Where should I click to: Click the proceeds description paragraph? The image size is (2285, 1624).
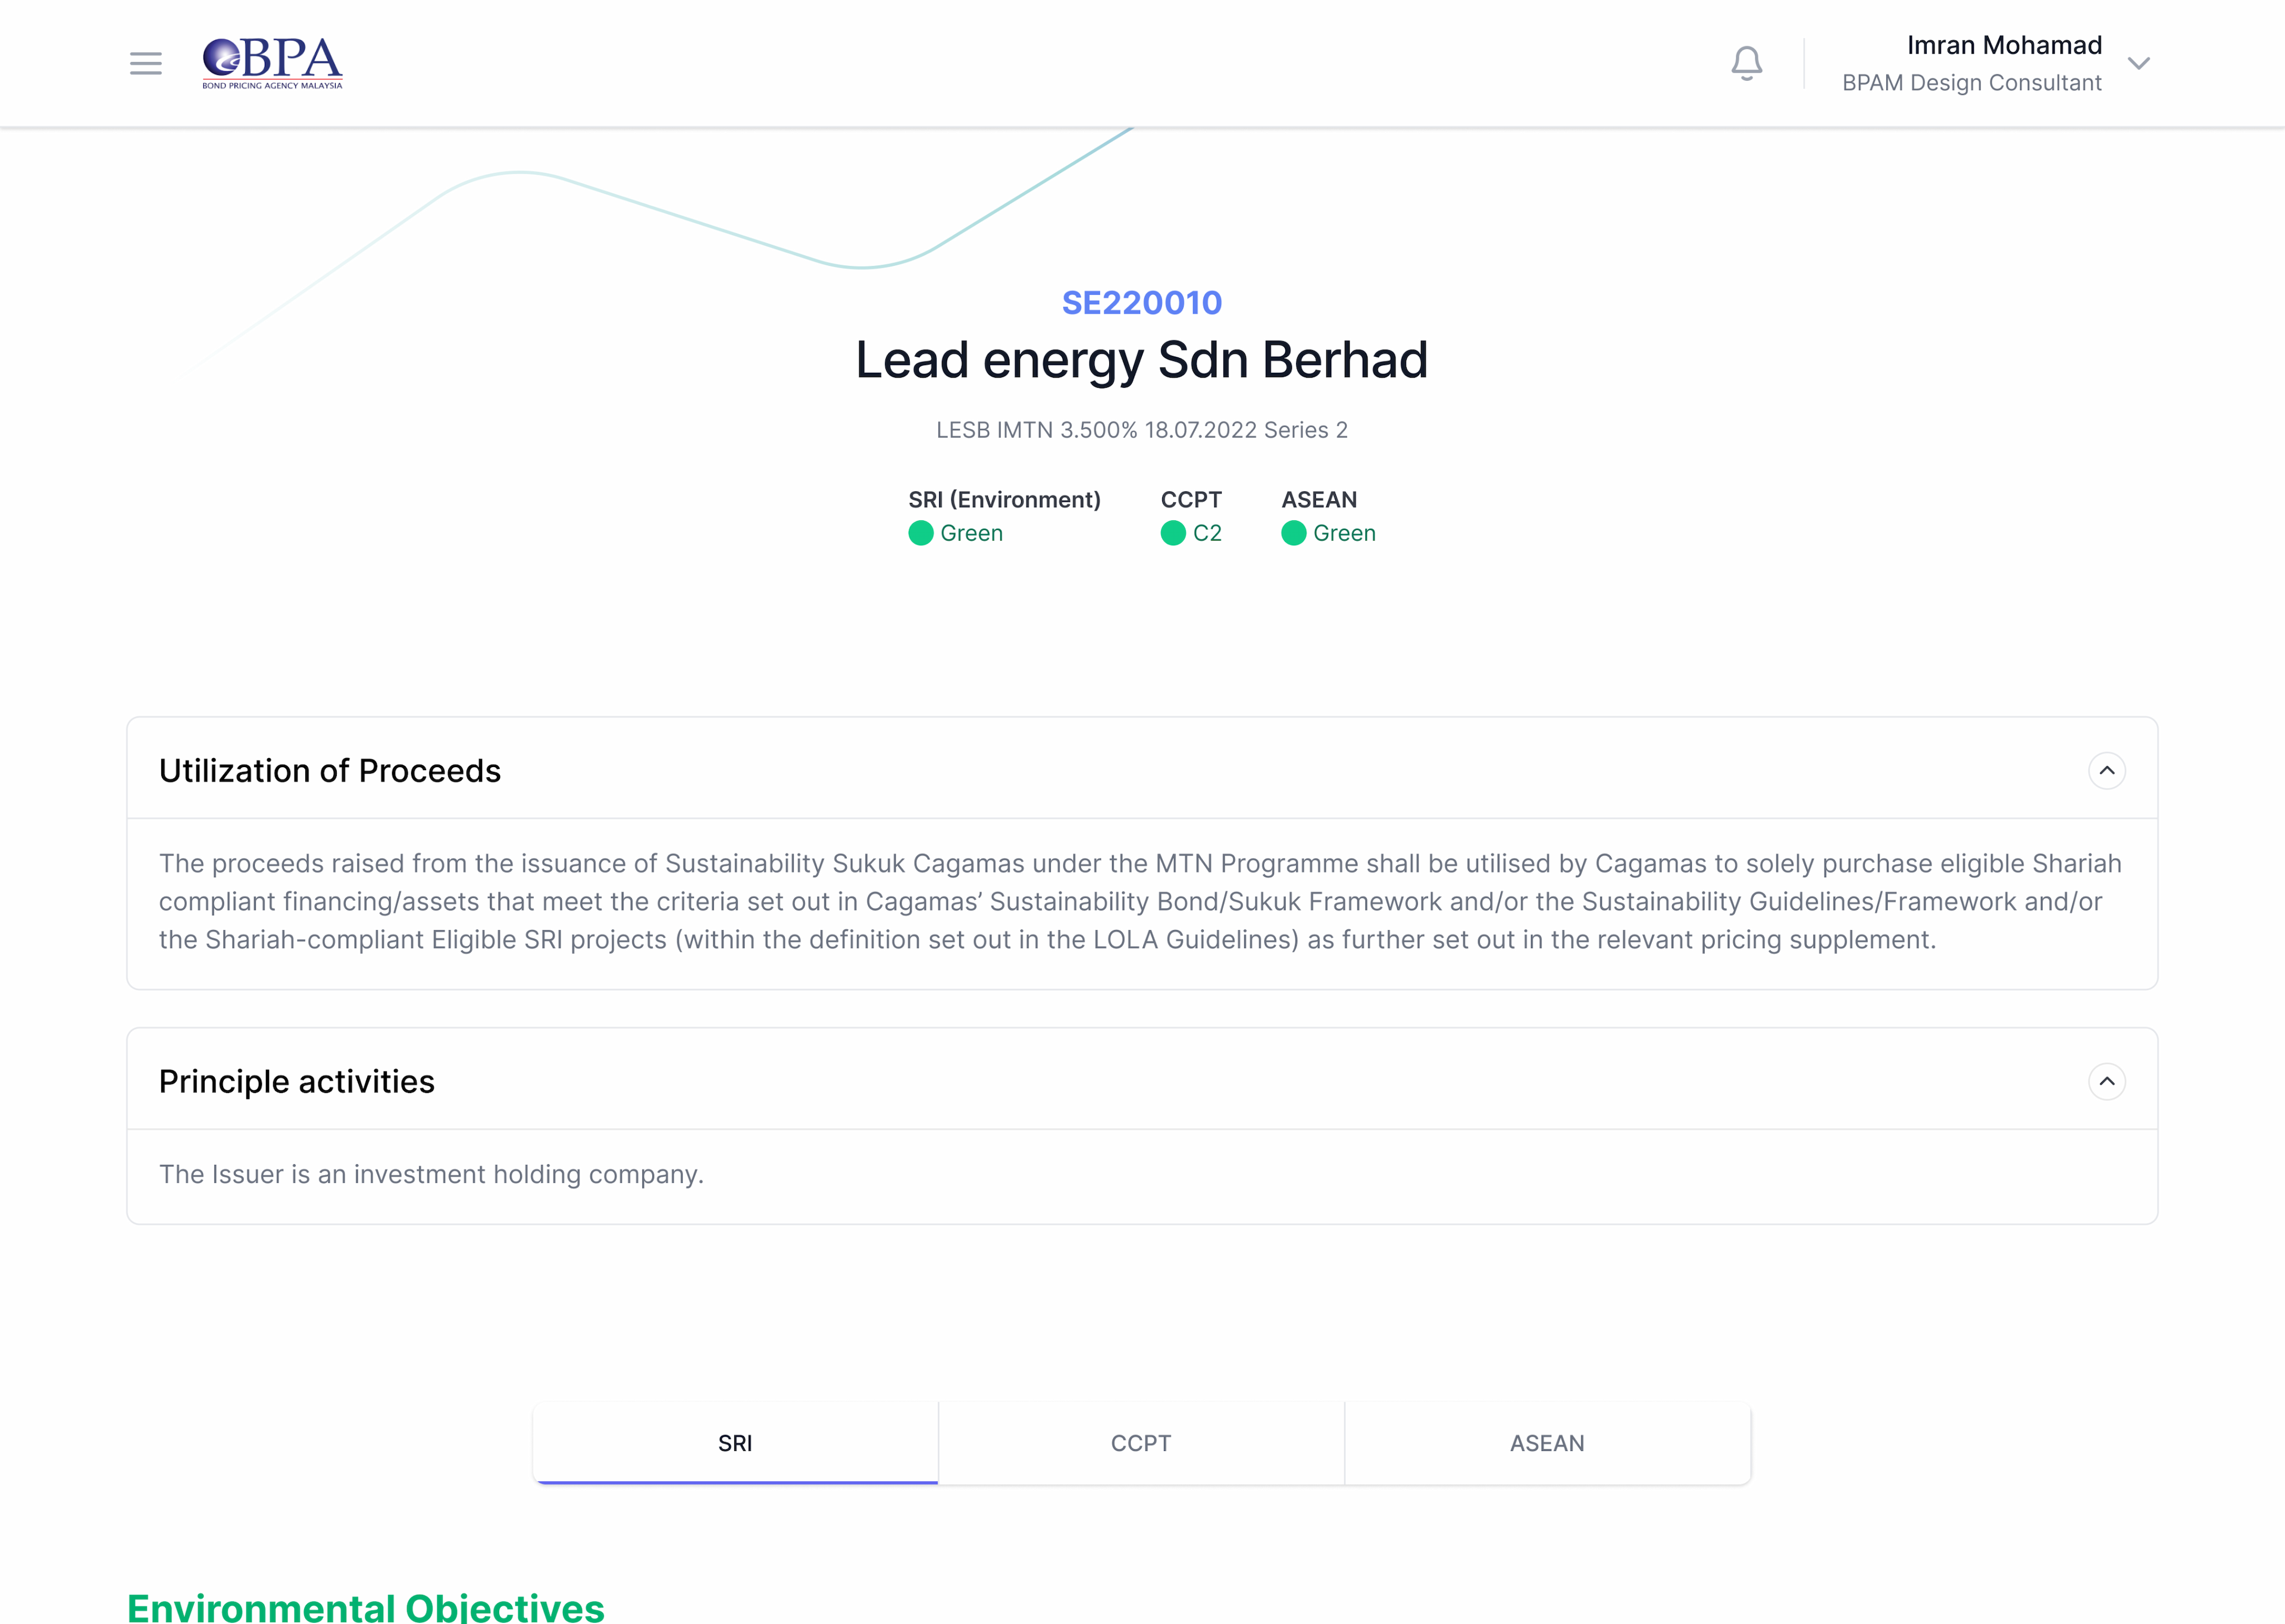(x=1141, y=901)
